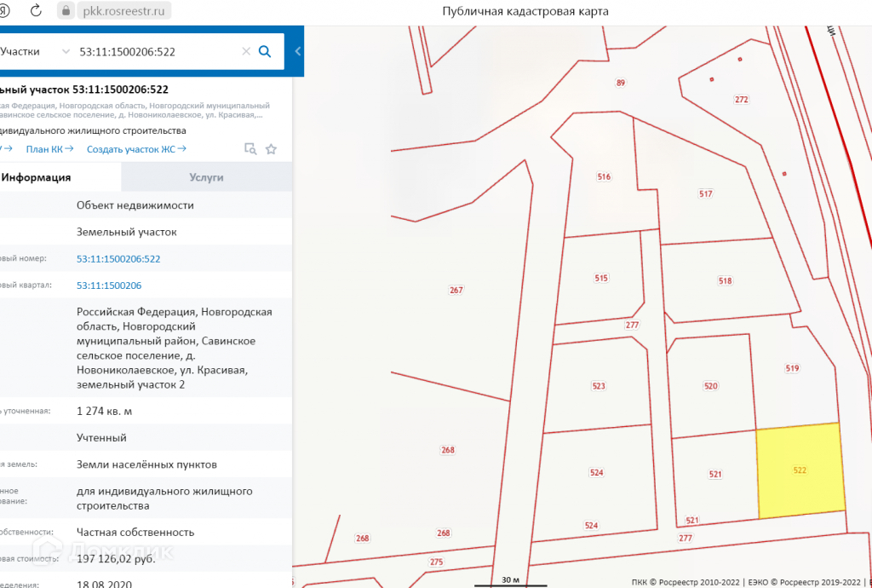872x588 pixels.
Task: Click the star favorite icon
Action: 271,149
